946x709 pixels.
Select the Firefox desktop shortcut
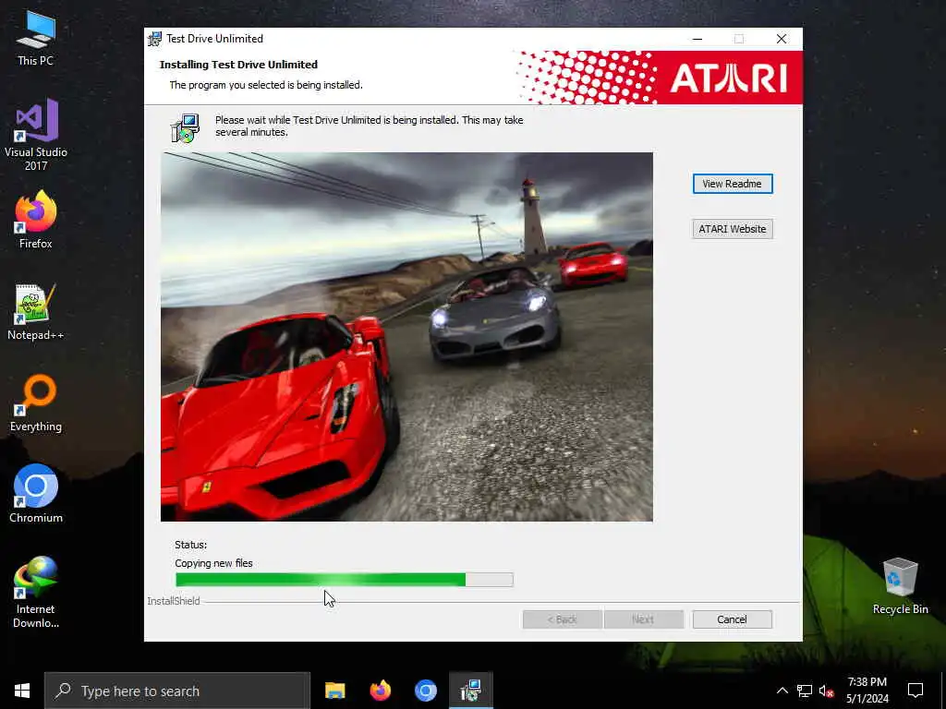tap(36, 220)
